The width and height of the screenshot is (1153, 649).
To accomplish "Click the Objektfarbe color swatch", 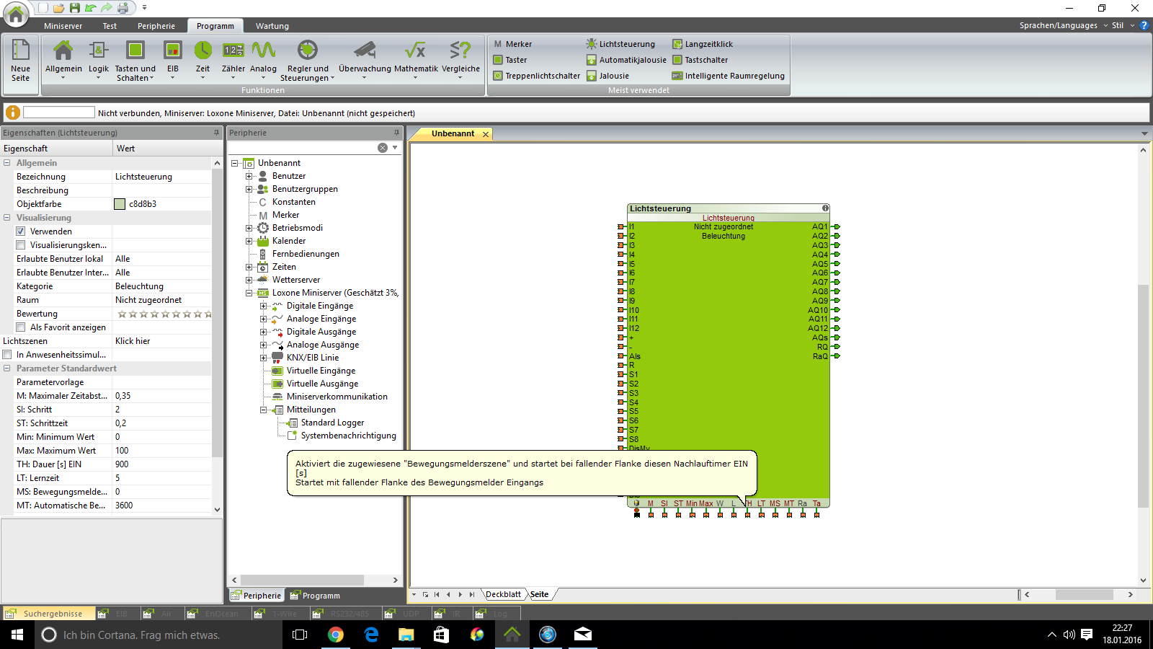I will point(120,204).
